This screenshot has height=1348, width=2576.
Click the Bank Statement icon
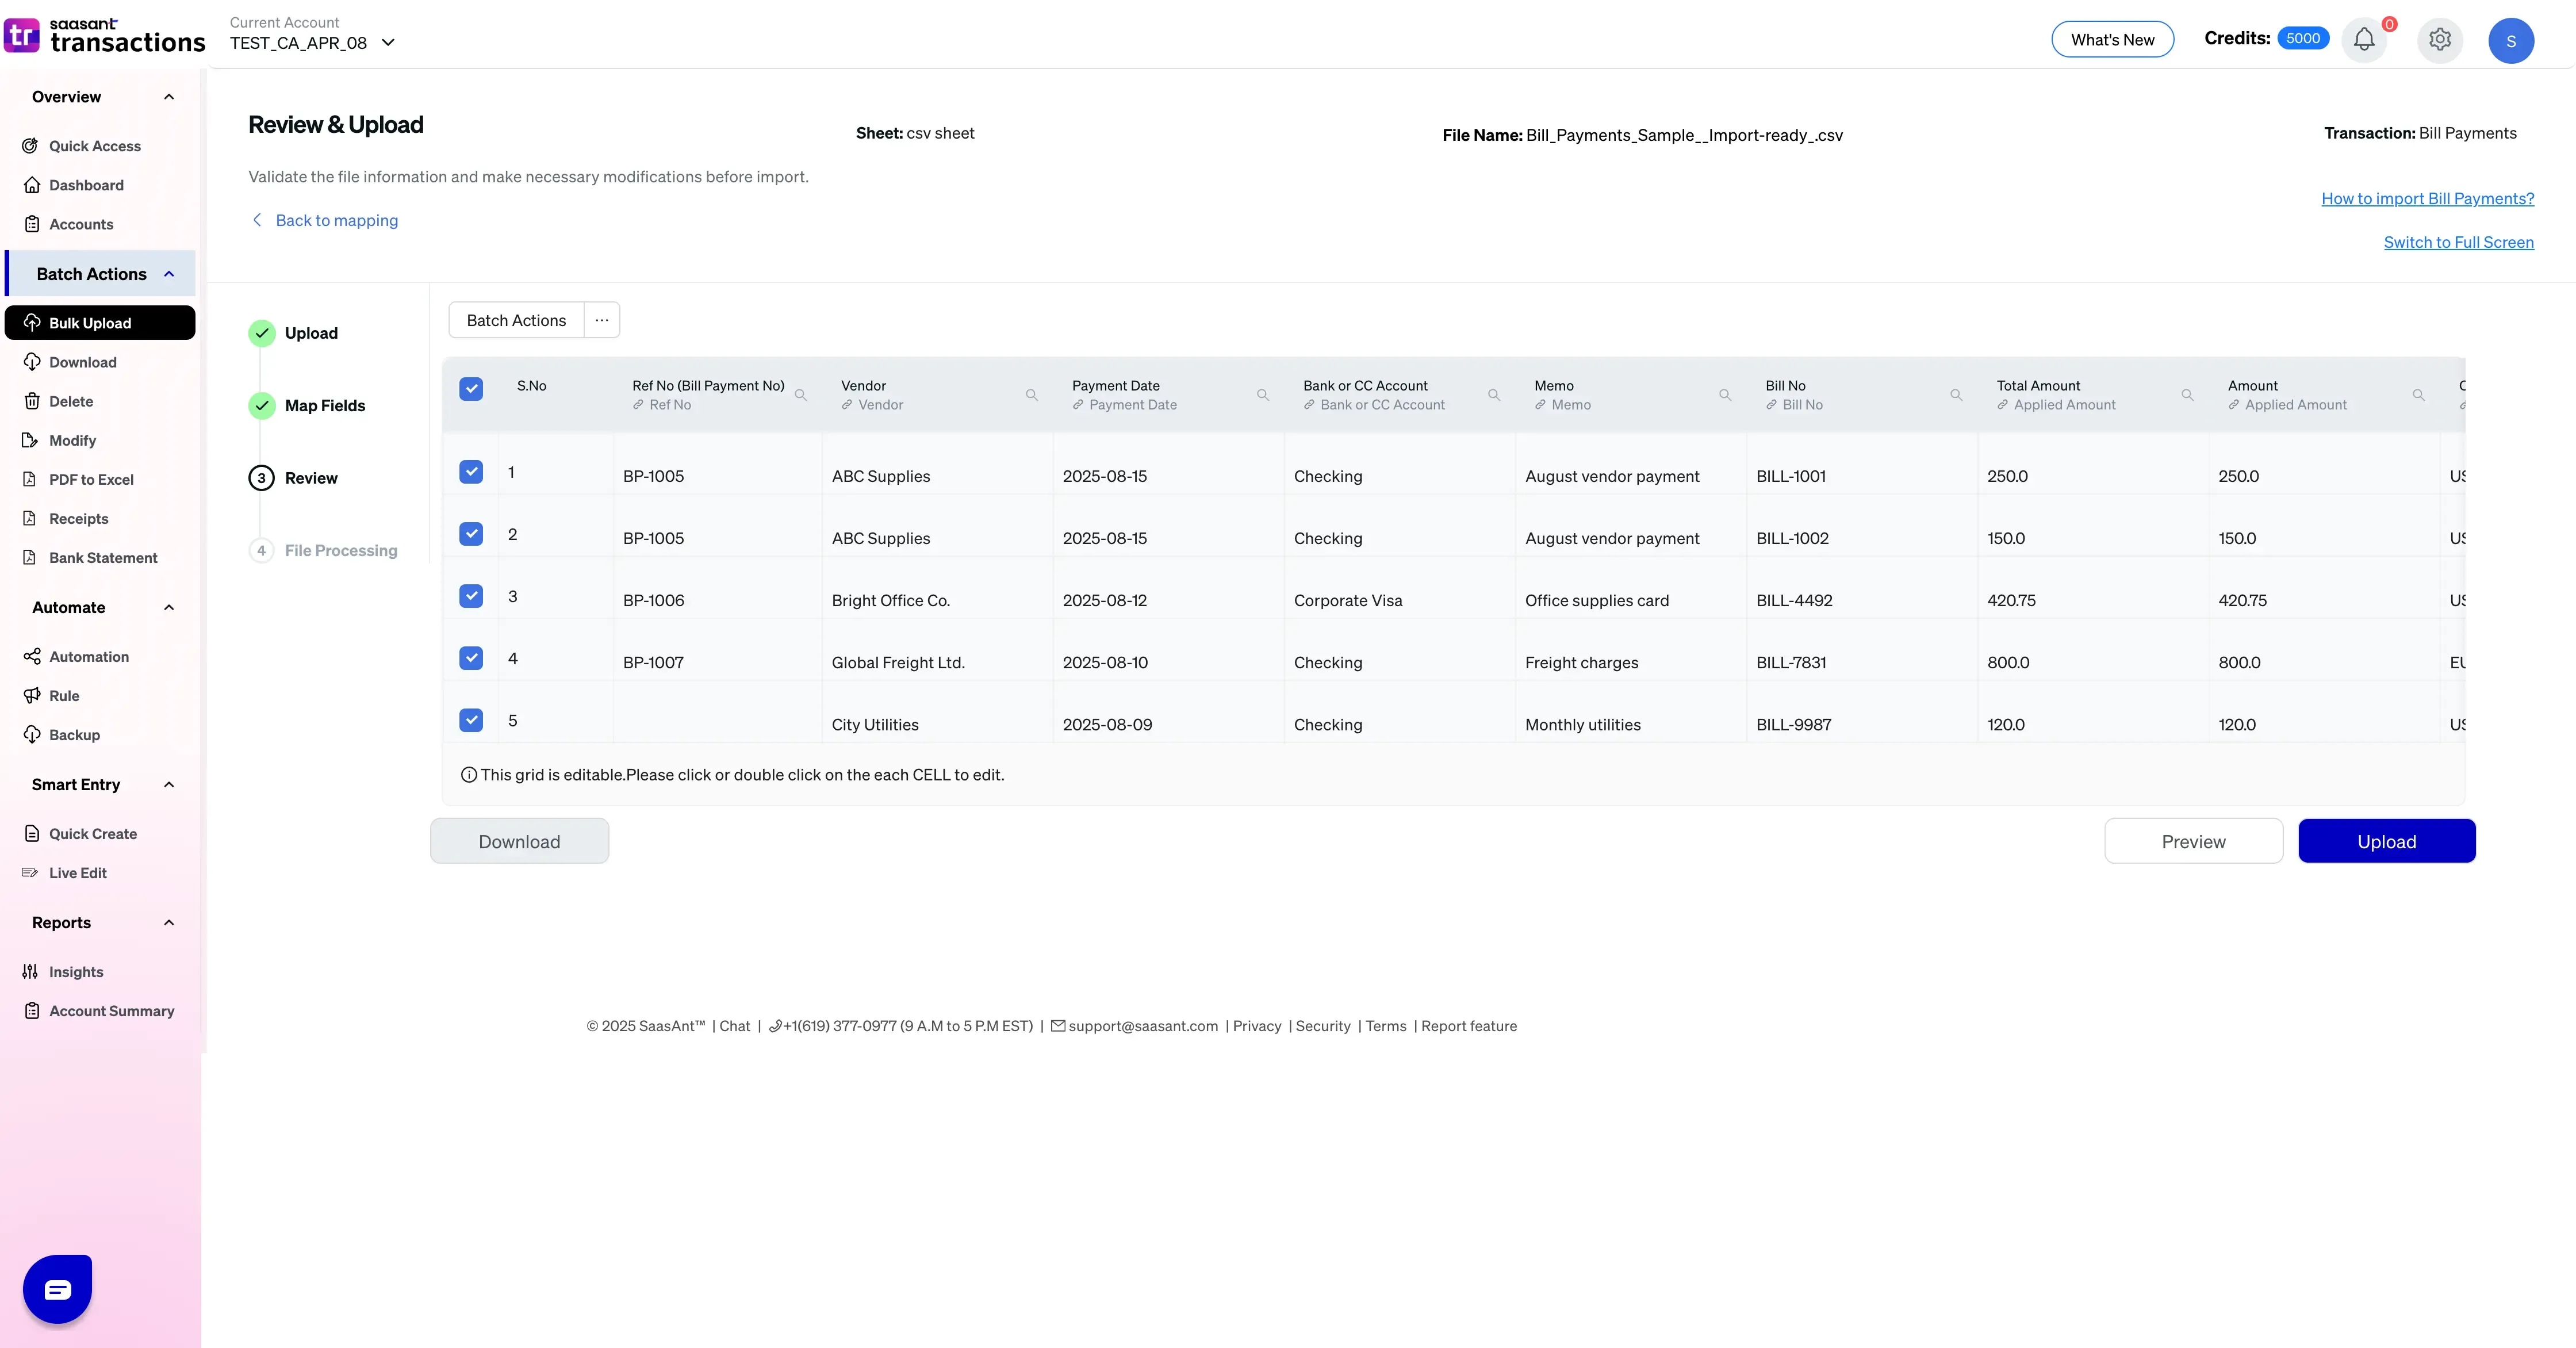tap(30, 557)
